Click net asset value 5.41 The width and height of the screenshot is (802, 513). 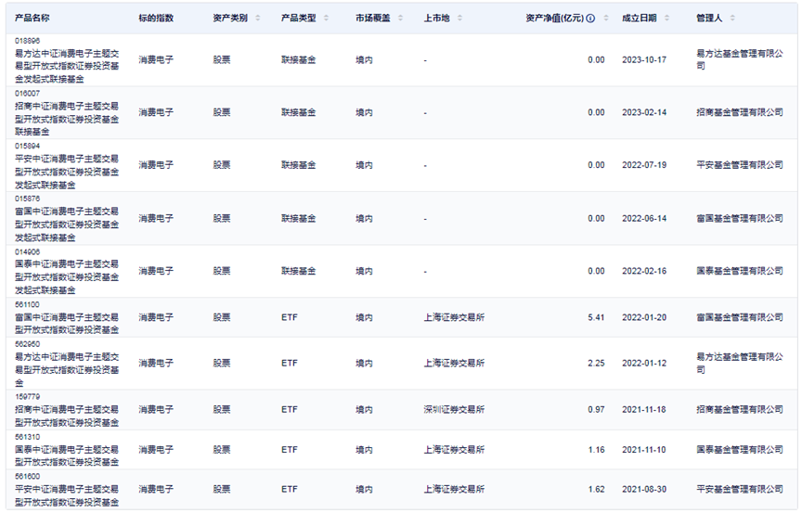pyautogui.click(x=596, y=318)
